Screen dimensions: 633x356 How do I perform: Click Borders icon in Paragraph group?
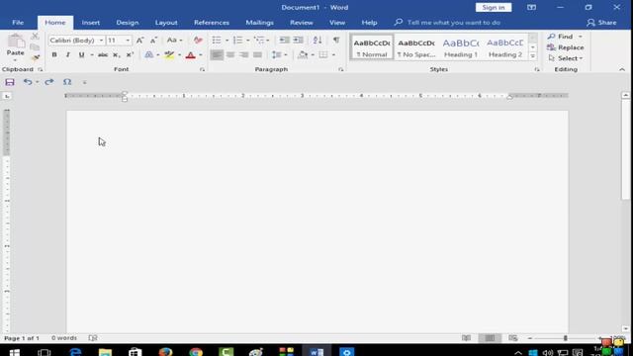[323, 55]
